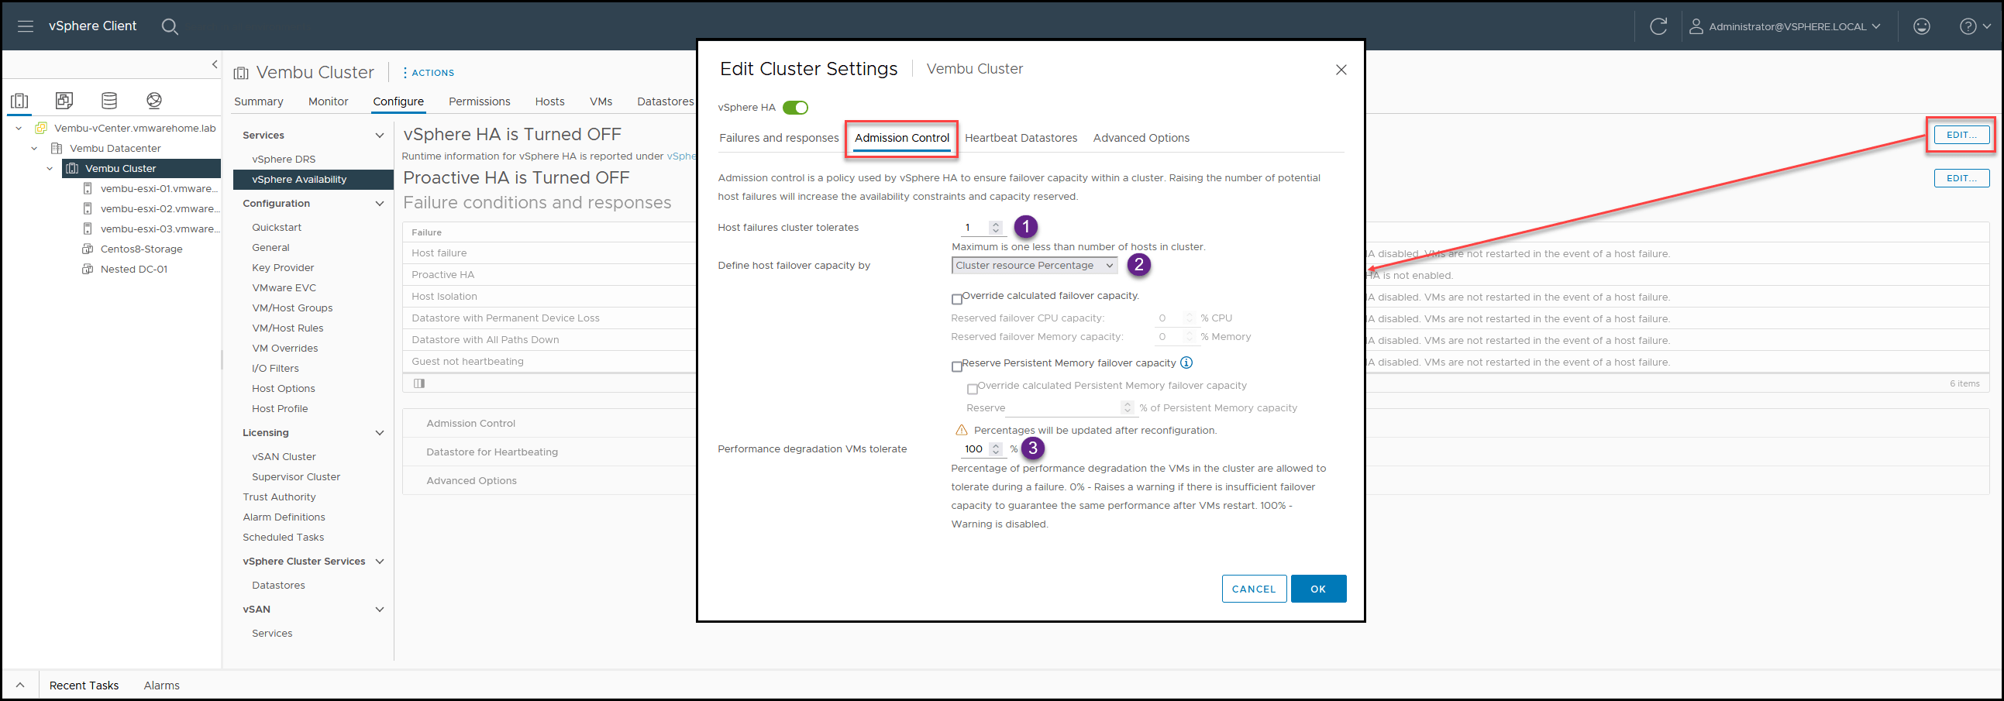Viewport: 2004px width, 701px height.
Task: Toggle the vSphere HA switch
Action: (795, 108)
